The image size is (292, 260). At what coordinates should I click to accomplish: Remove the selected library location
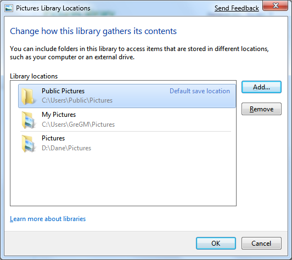click(x=261, y=109)
